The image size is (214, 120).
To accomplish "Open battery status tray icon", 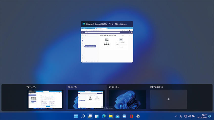I will (193, 116).
